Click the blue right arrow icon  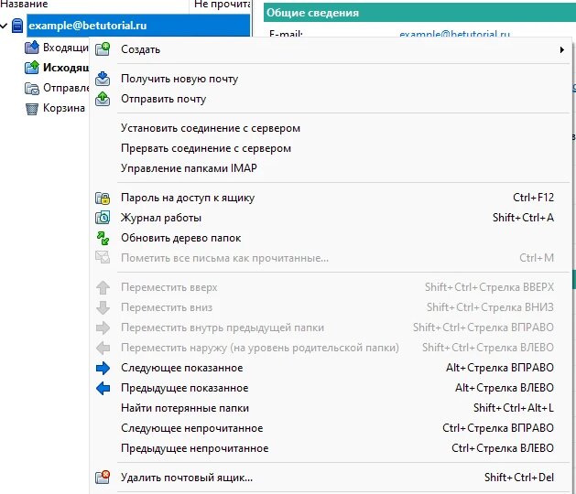(103, 368)
